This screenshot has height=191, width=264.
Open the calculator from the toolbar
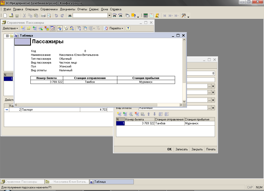(x=146, y=16)
